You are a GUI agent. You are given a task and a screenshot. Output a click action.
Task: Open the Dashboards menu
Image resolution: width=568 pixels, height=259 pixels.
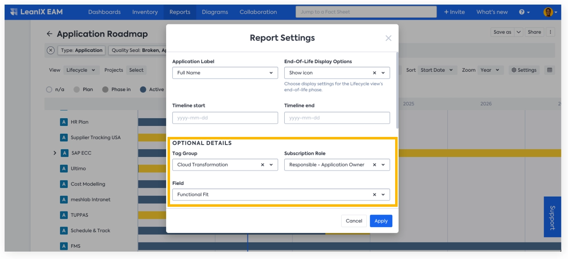point(104,12)
